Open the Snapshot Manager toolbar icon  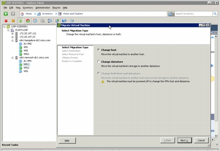(x=50, y=21)
